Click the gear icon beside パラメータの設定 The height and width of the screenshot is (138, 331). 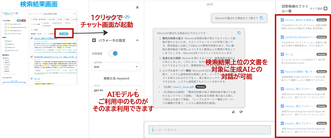(94, 40)
